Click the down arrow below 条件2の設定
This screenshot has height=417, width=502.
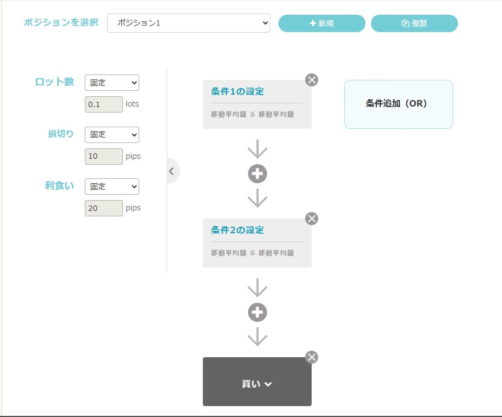[x=257, y=287]
